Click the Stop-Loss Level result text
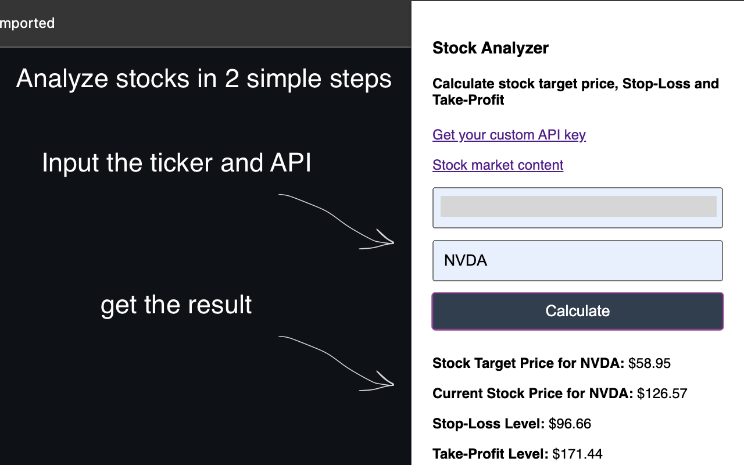This screenshot has width=744, height=465. tap(489, 423)
